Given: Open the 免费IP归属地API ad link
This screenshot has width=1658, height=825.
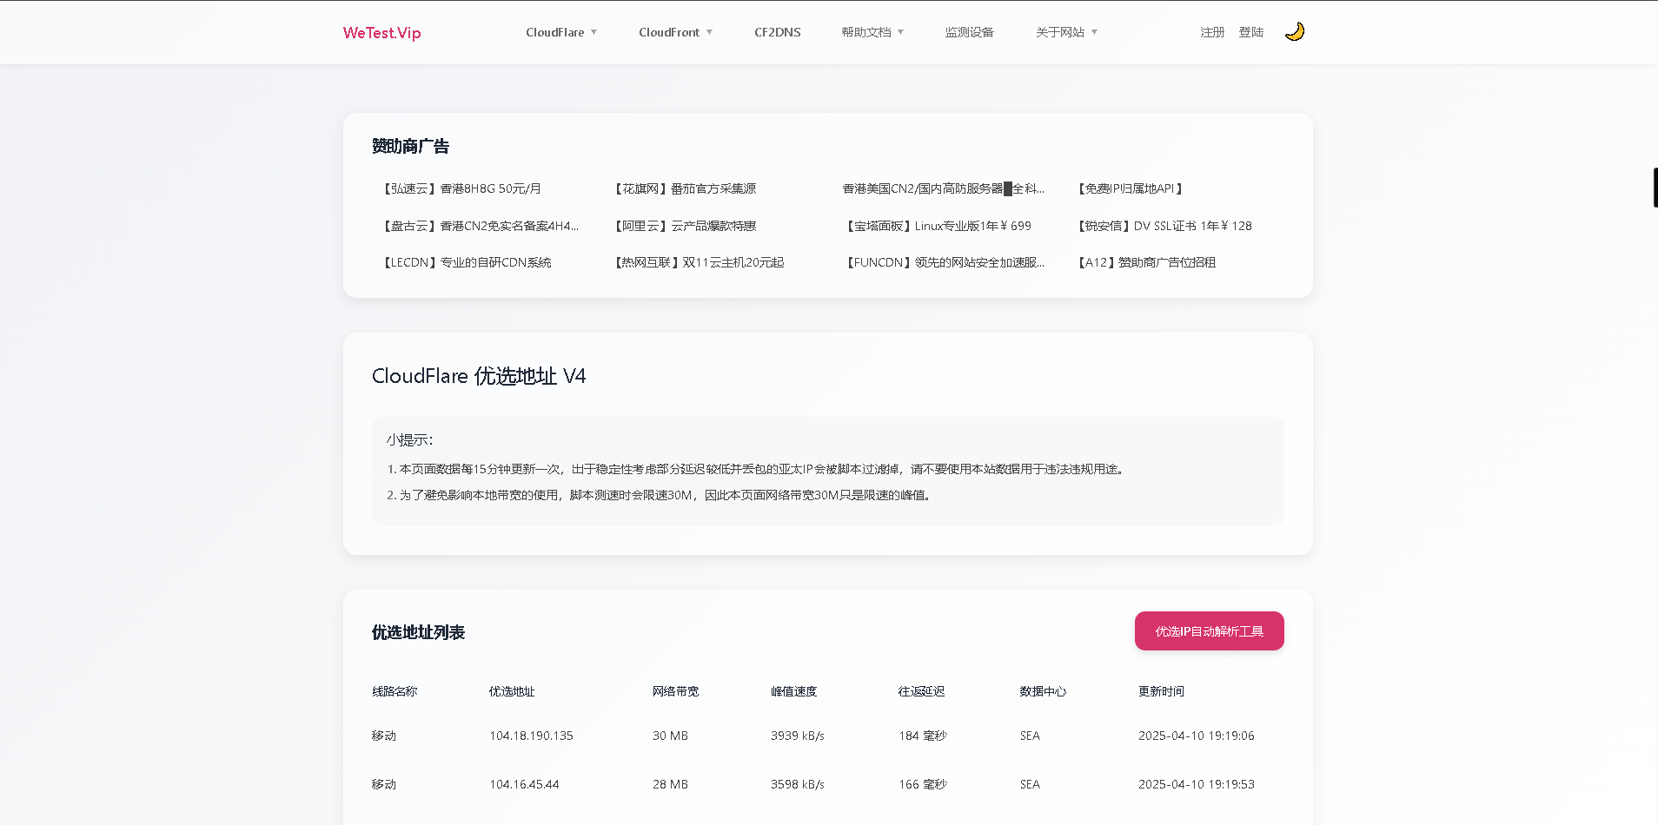Looking at the screenshot, I should (1129, 188).
